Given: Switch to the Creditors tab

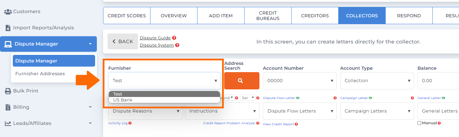Looking at the screenshot, I should [315, 16].
